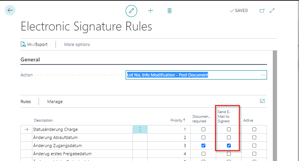Viewport: 299px width, 161px height.
Task: Collapse the General section heading
Action: 30,59
